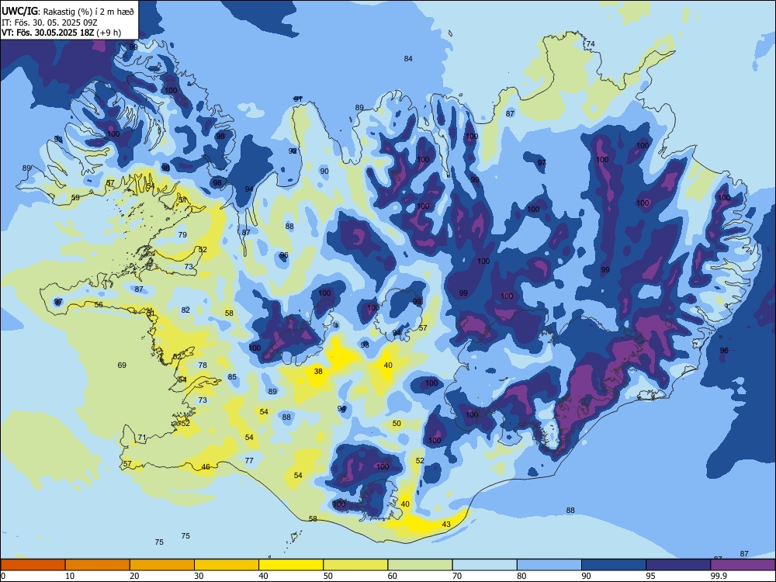Click the '99.9' legend tick label
776x582 pixels.
719,576
